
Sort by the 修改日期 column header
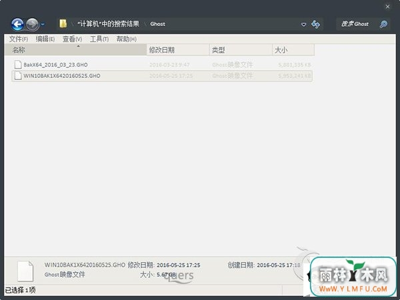click(x=178, y=50)
